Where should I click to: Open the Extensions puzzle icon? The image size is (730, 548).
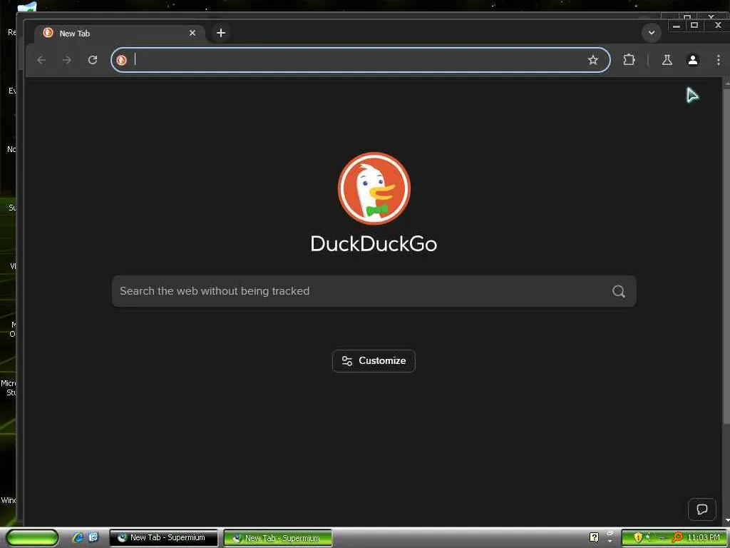coord(629,60)
